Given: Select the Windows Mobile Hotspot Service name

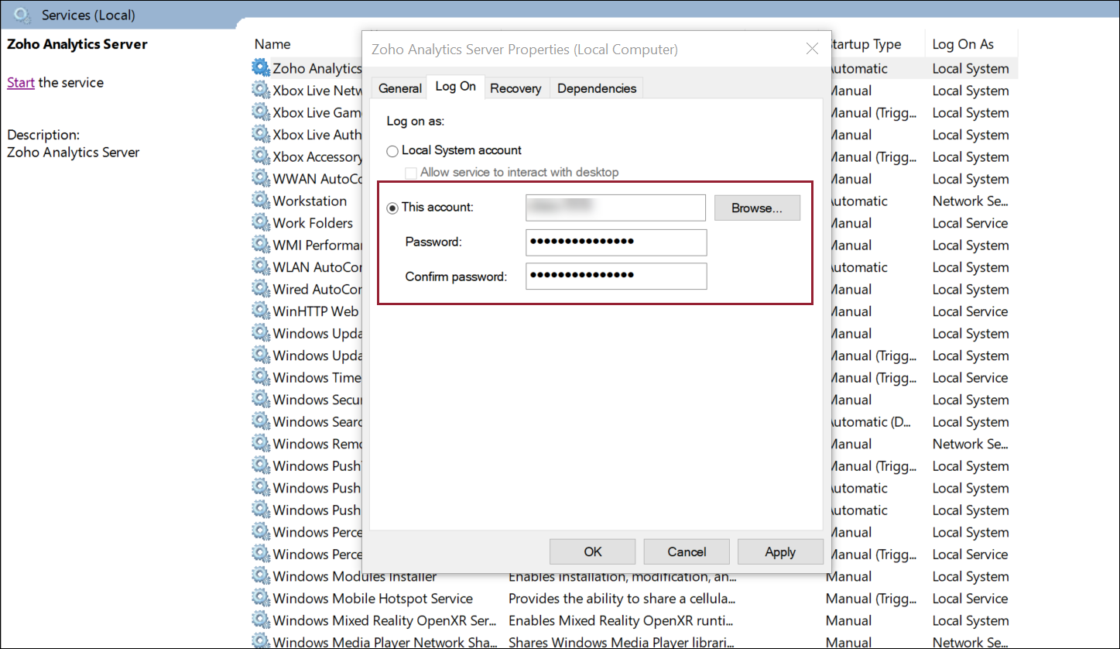Looking at the screenshot, I should pyautogui.click(x=373, y=599).
